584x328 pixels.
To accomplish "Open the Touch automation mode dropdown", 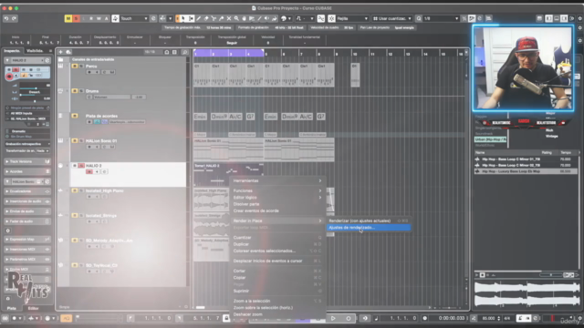I will coord(134,18).
